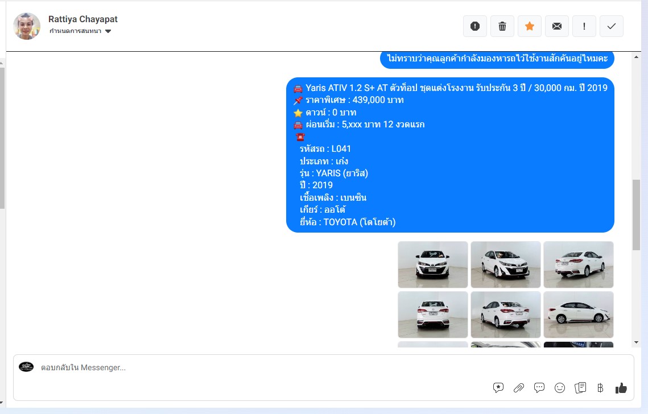Click the chat vertical scrollbar thumb

click(x=636, y=215)
